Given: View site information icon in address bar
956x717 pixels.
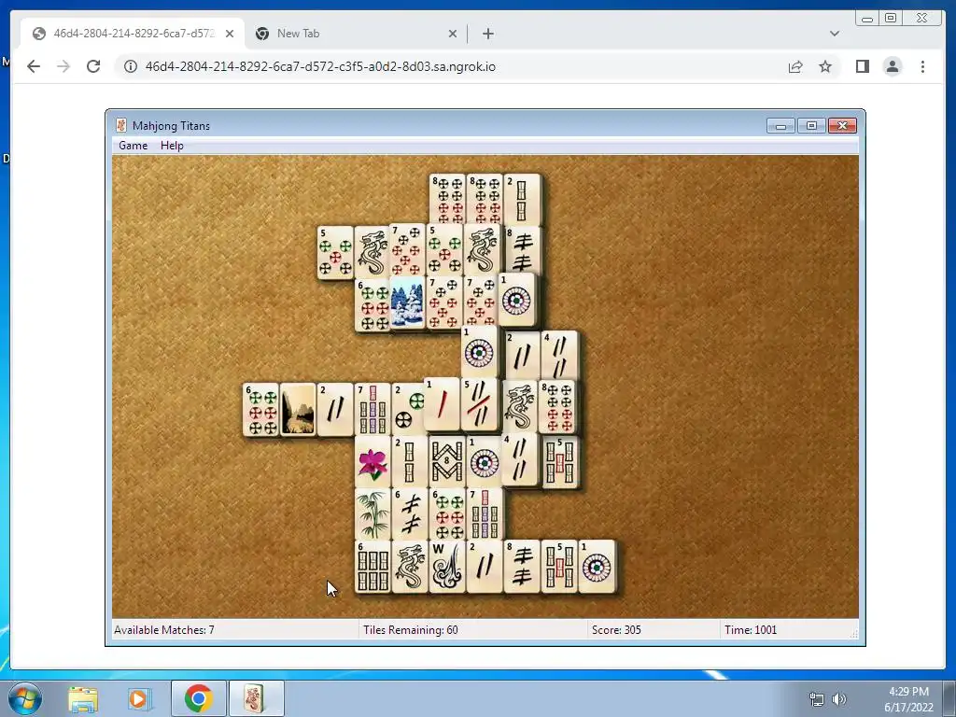Looking at the screenshot, I should pos(131,66).
